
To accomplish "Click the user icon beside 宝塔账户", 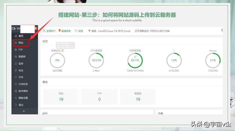I will (x=44, y=31).
